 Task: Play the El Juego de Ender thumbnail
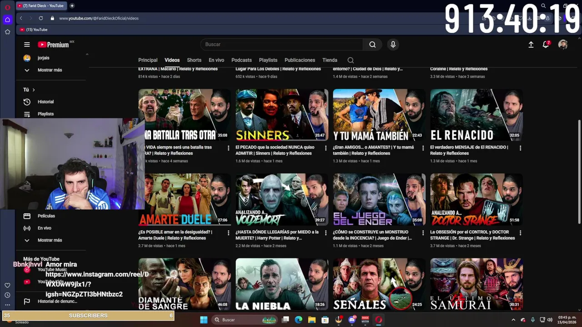click(379, 199)
